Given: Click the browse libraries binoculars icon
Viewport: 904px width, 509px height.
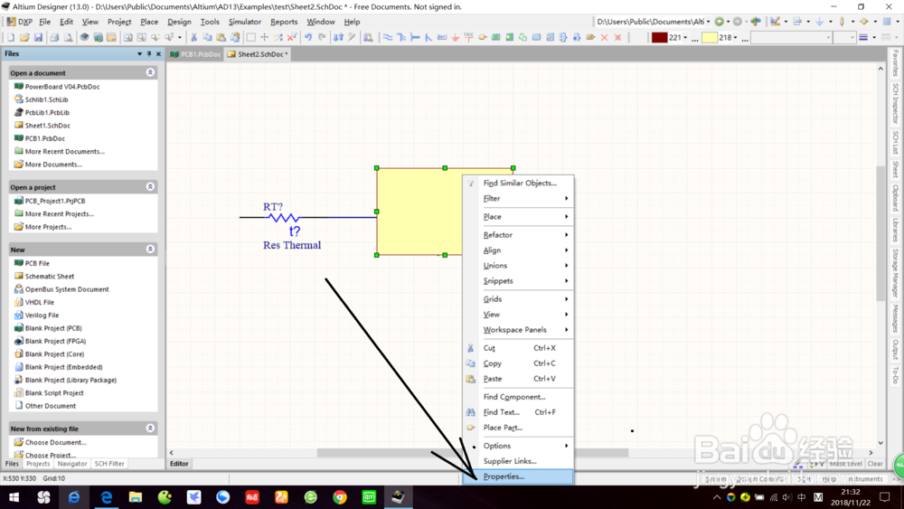Looking at the screenshot, I should click(368, 37).
